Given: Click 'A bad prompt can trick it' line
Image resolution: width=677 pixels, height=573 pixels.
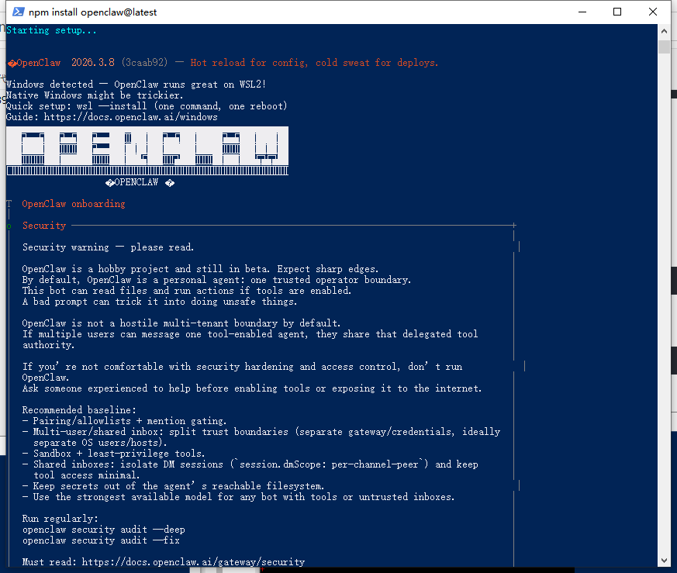Looking at the screenshot, I should pos(160,302).
